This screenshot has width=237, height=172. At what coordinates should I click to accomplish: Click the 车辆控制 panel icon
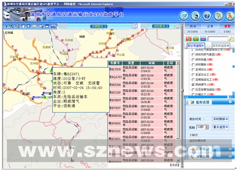193,156
